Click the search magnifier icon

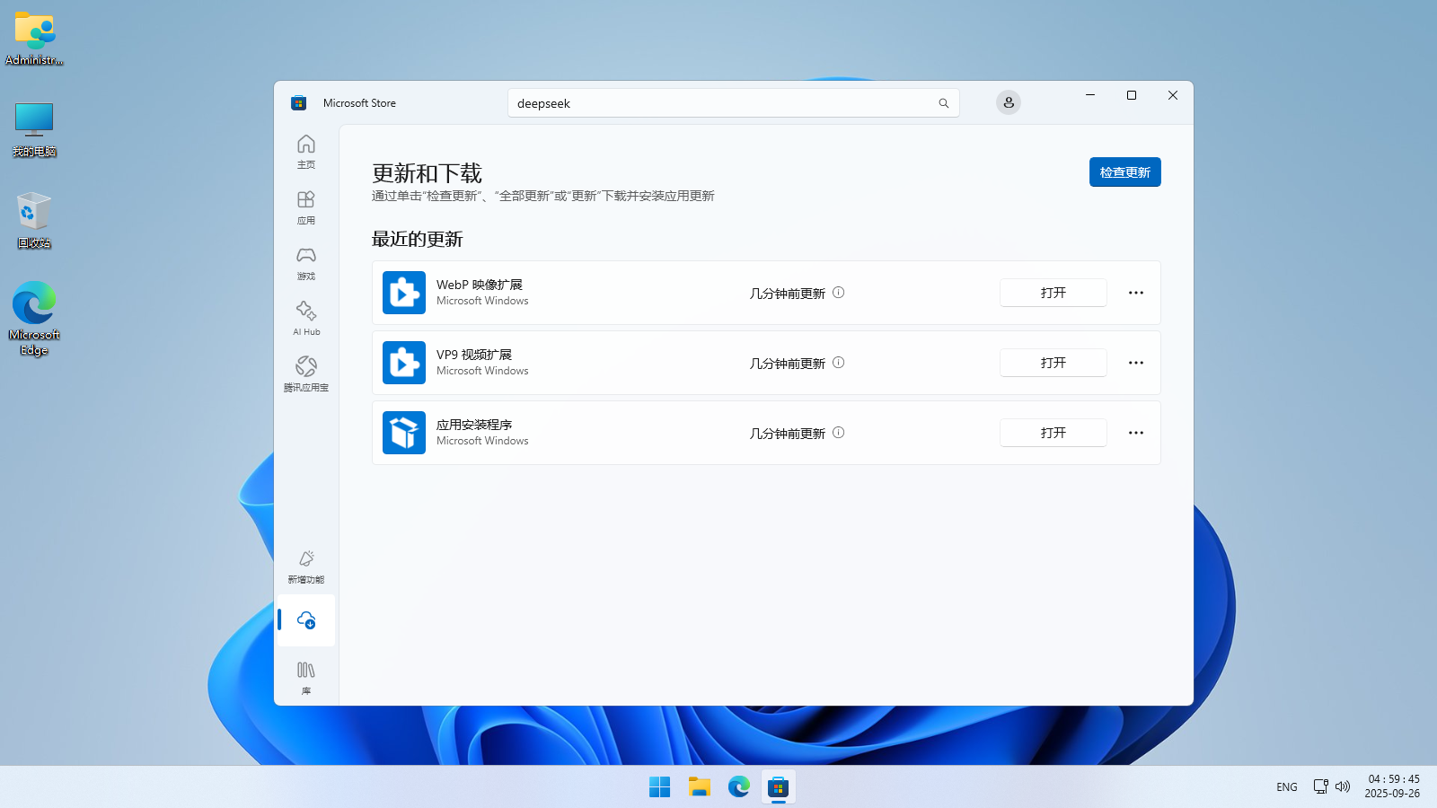pyautogui.click(x=944, y=103)
